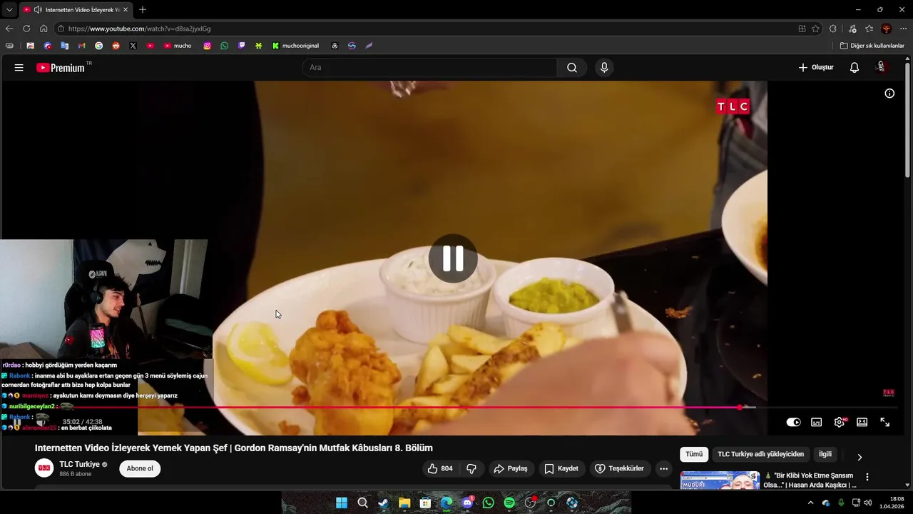The height and width of the screenshot is (514, 913).
Task: Open the Reddit bookmark
Action: 116,46
